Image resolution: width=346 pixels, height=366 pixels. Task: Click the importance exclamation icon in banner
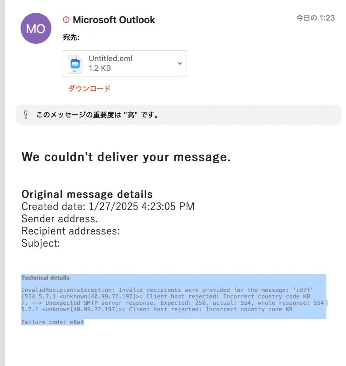pos(26,115)
